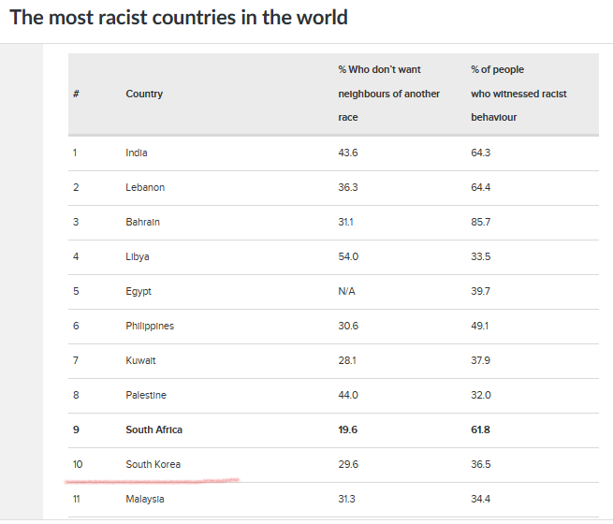Click the 54.0 value for Libya
The image size is (613, 524).
click(348, 256)
